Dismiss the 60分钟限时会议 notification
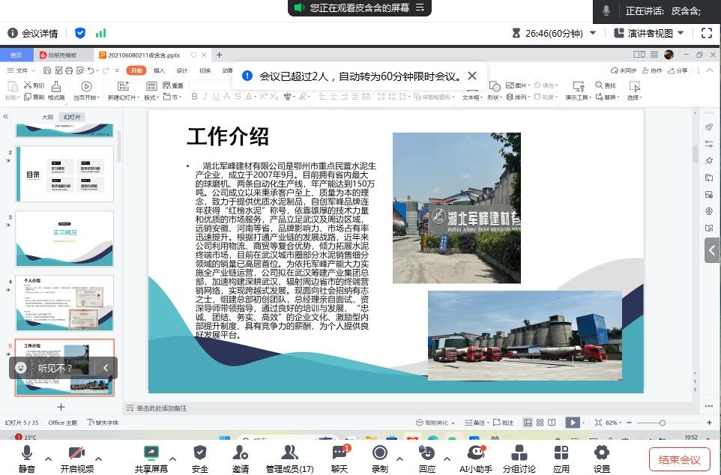 (x=472, y=76)
